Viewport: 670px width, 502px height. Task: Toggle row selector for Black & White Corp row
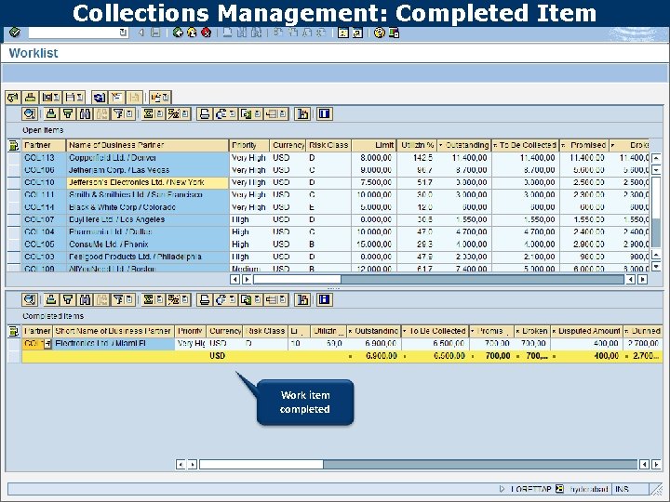click(x=15, y=207)
